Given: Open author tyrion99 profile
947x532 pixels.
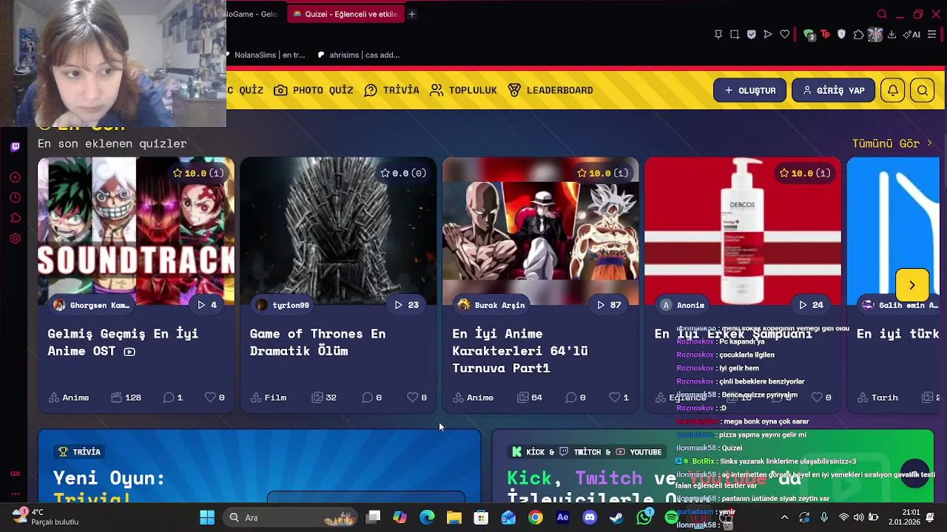Looking at the screenshot, I should tap(282, 305).
